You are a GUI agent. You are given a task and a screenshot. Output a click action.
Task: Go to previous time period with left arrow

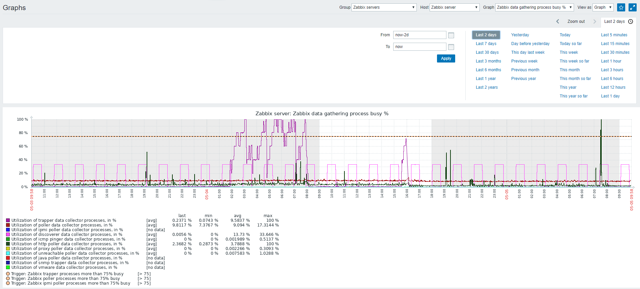pyautogui.click(x=558, y=22)
